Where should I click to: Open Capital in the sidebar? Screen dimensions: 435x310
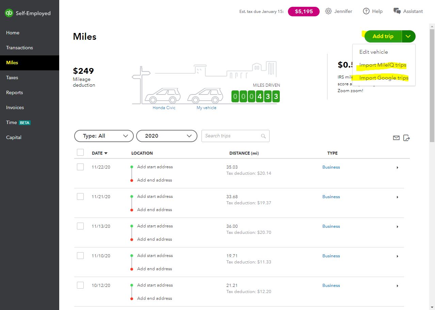point(30,137)
